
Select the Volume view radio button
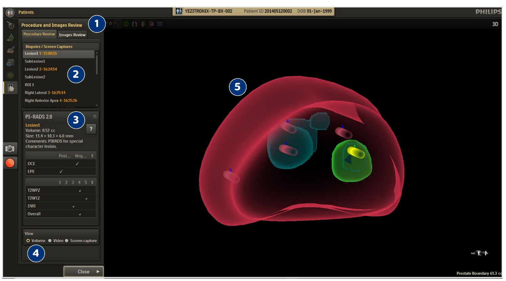[x=28, y=241]
